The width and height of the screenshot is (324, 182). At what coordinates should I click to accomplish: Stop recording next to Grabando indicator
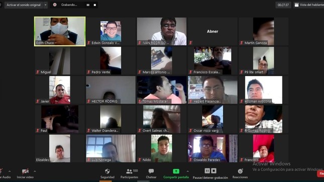click(95, 5)
